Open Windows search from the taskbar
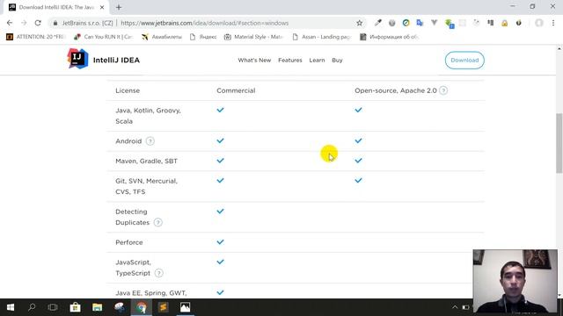The image size is (563, 316). coord(32,307)
